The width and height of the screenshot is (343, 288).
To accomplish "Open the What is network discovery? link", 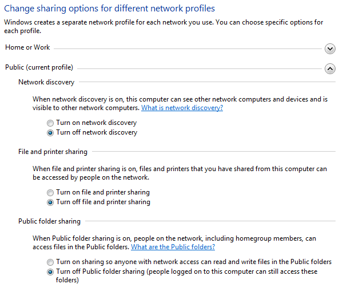I will point(182,108).
